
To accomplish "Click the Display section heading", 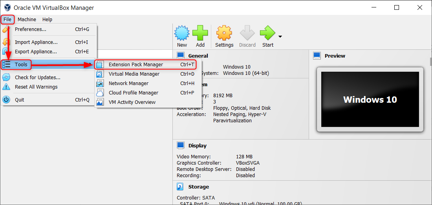I will coord(197,146).
